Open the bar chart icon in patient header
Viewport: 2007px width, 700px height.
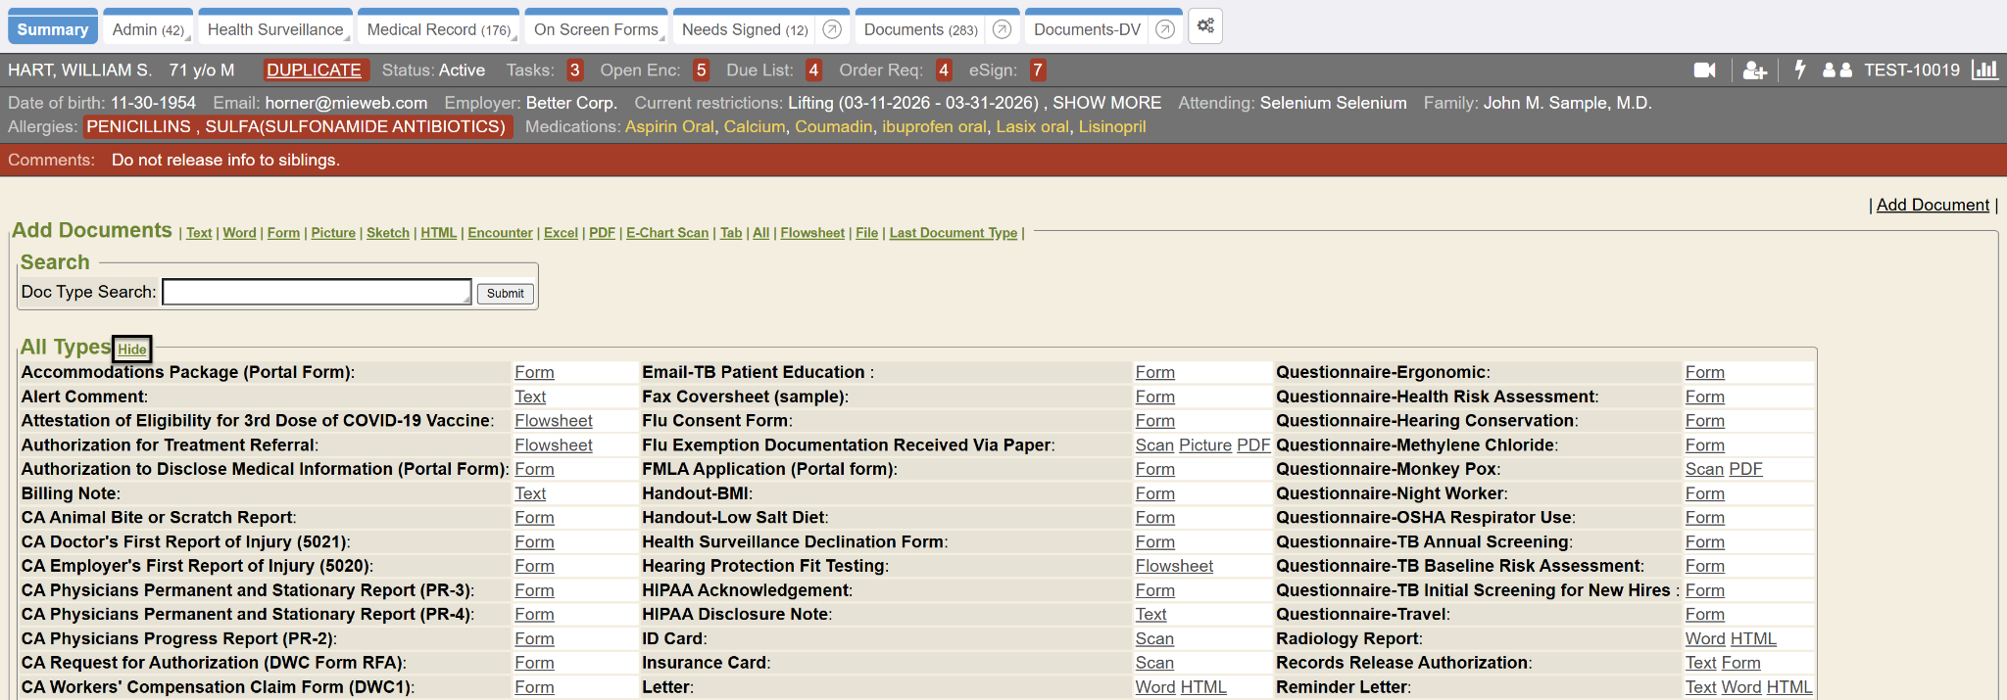pyautogui.click(x=1984, y=70)
